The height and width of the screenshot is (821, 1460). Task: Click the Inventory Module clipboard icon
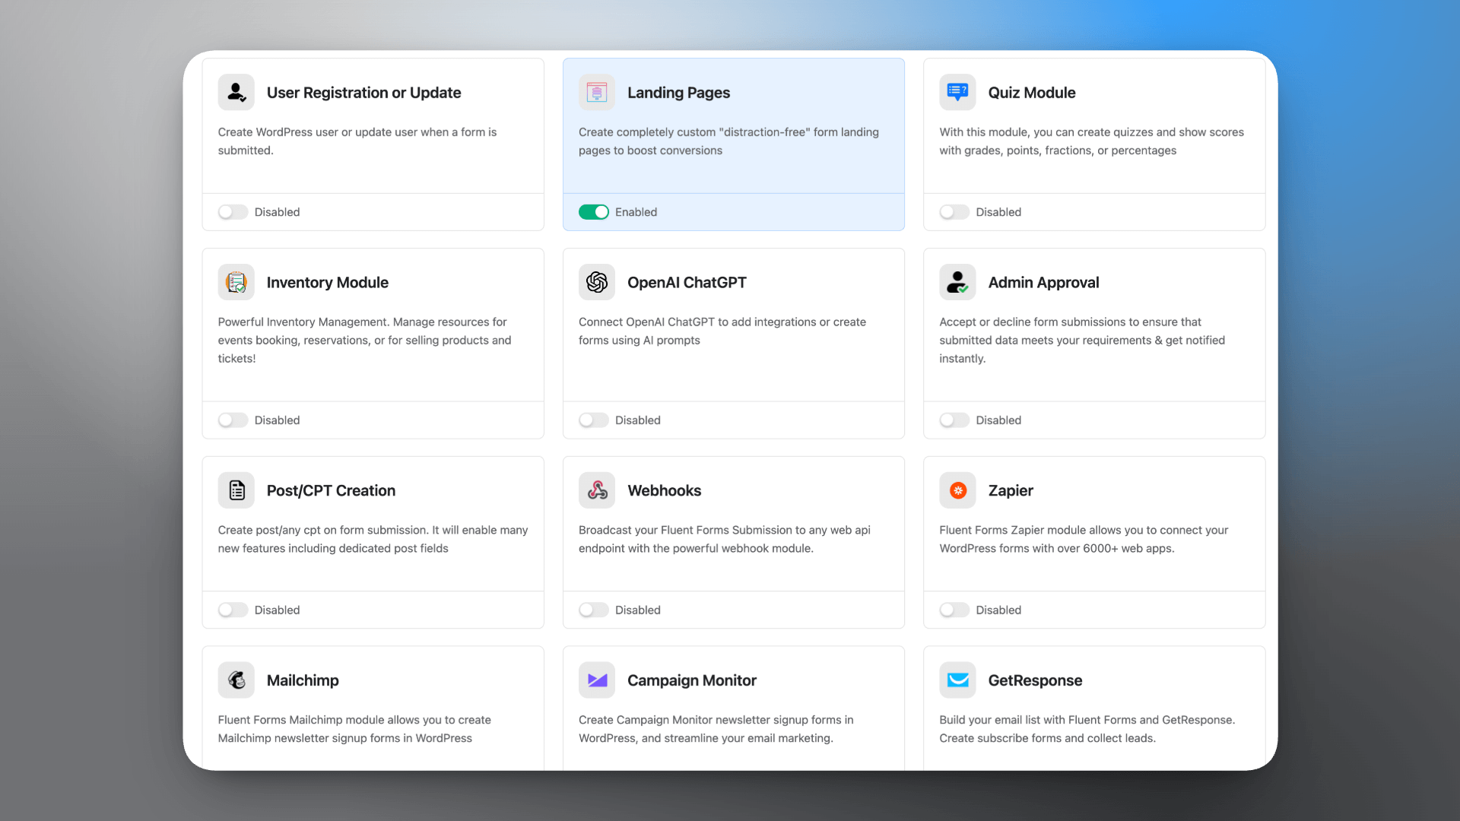236,283
